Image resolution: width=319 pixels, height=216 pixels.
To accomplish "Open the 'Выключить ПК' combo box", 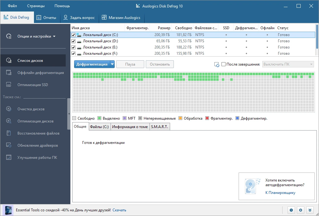I will point(288,64).
